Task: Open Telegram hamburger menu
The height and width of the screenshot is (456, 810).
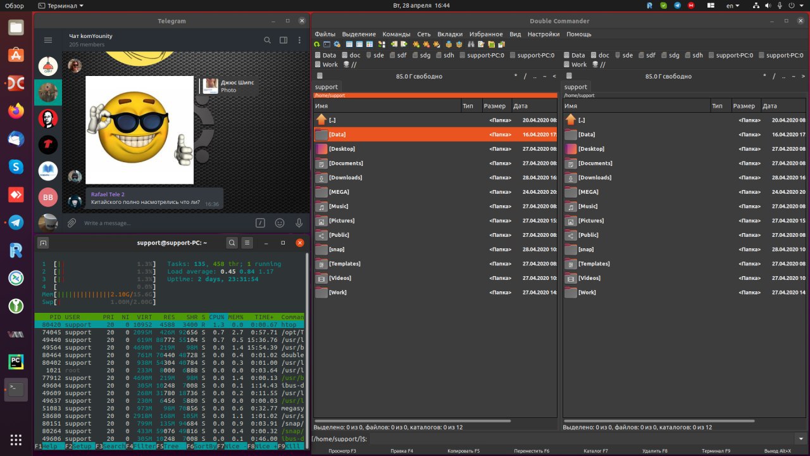Action: tap(48, 40)
